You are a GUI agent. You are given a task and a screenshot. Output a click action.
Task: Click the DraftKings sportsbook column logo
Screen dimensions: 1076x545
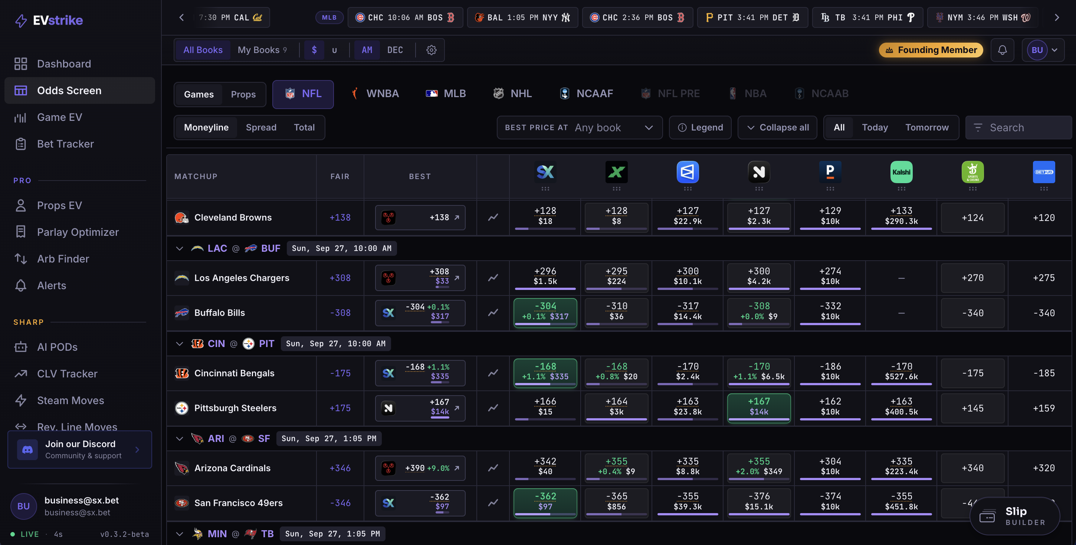coord(972,172)
